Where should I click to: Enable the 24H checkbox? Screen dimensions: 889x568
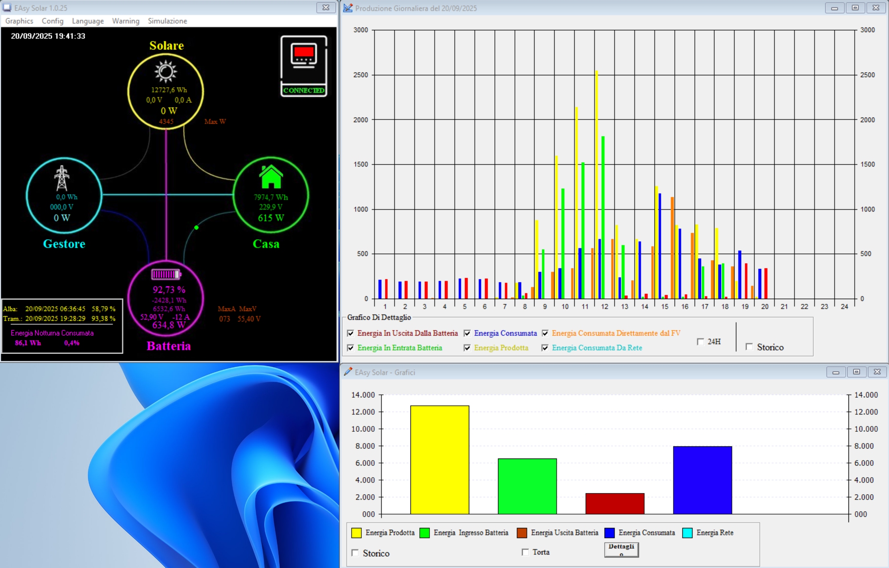700,342
